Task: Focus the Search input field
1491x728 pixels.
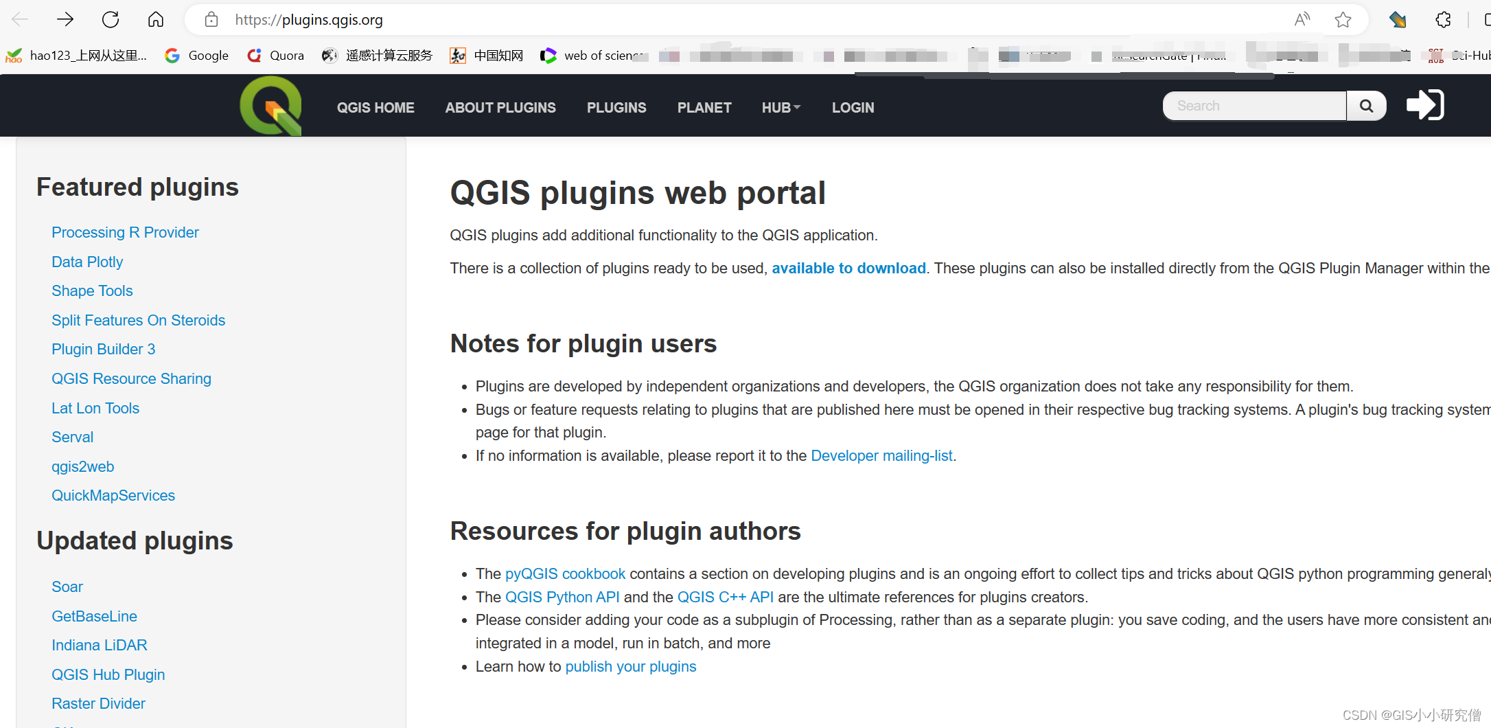Action: coord(1255,106)
